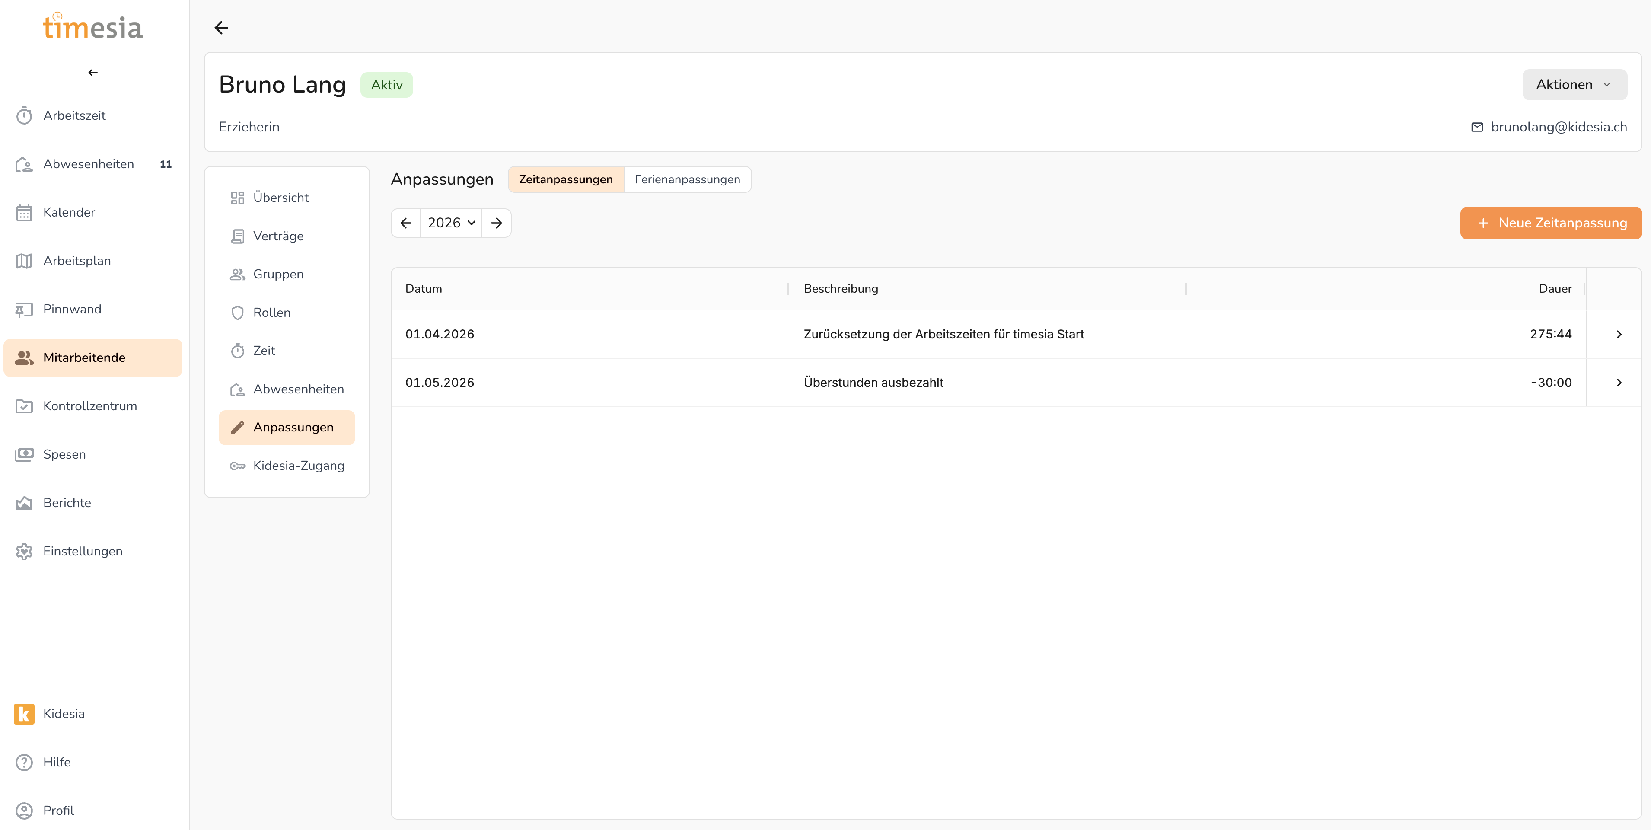
Task: Open Verträge in the employee submenu
Action: (x=277, y=236)
